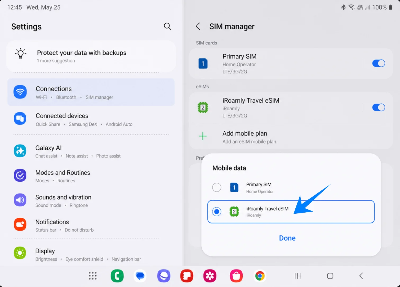Tap the Galaxy AI sparkle icon

coord(20,151)
